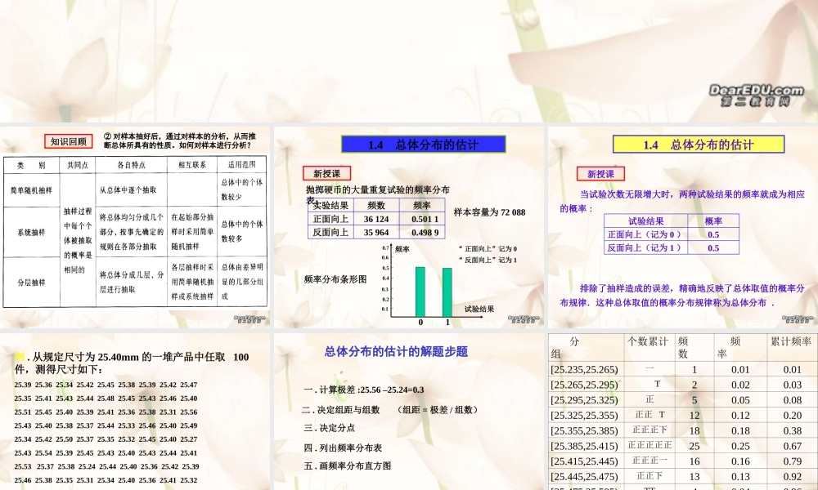Select the 35 964 frequency cell

point(376,232)
